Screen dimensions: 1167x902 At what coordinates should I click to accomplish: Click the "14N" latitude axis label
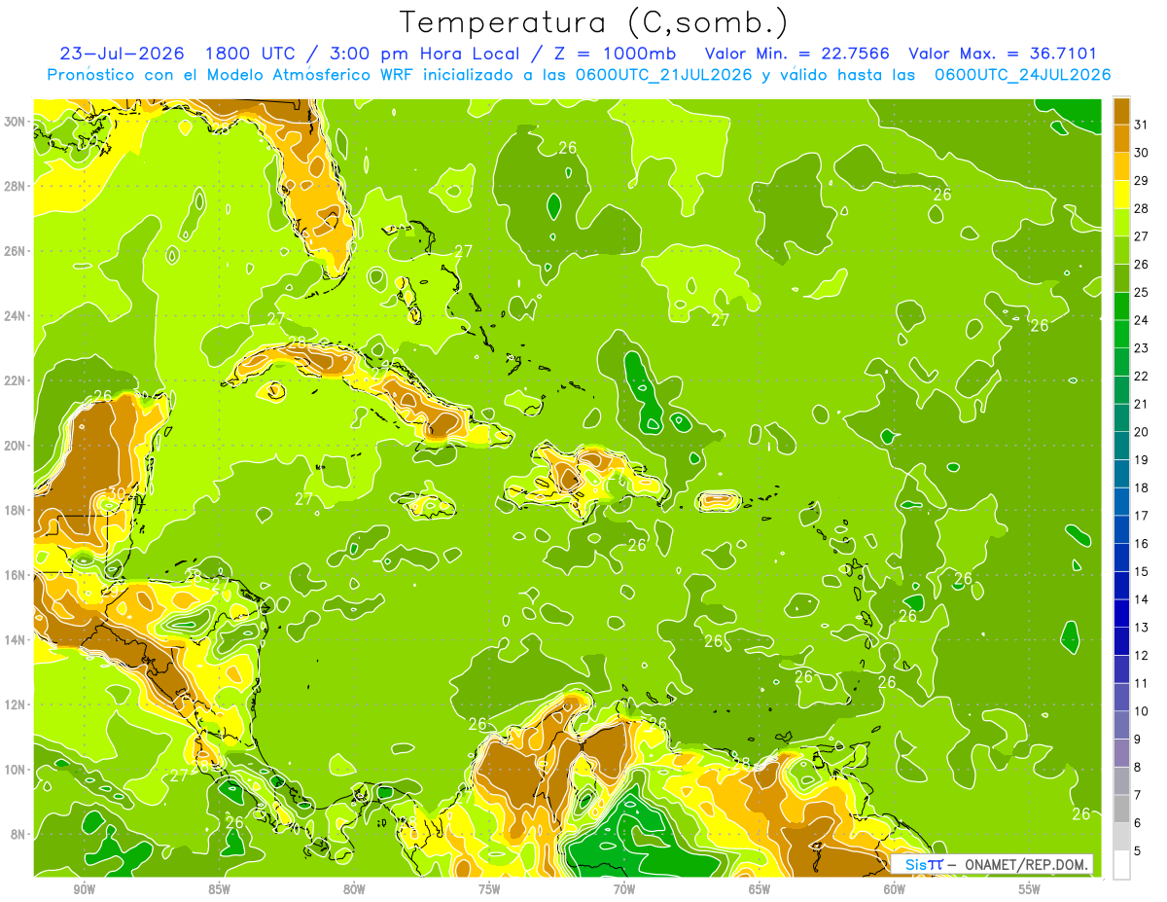pyautogui.click(x=17, y=640)
